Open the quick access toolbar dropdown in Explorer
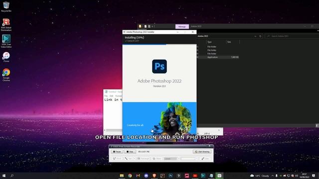319x179 pixels. [x=152, y=26]
